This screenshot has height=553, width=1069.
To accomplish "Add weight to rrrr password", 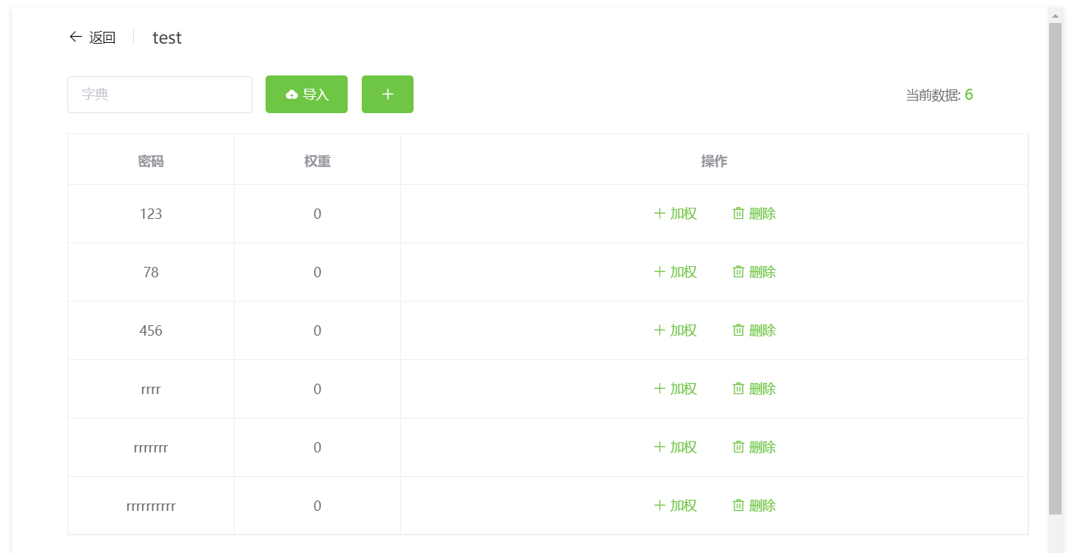I will (675, 389).
